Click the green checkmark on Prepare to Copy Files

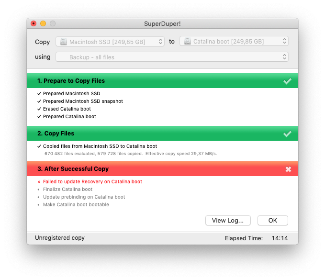pyautogui.click(x=288, y=81)
